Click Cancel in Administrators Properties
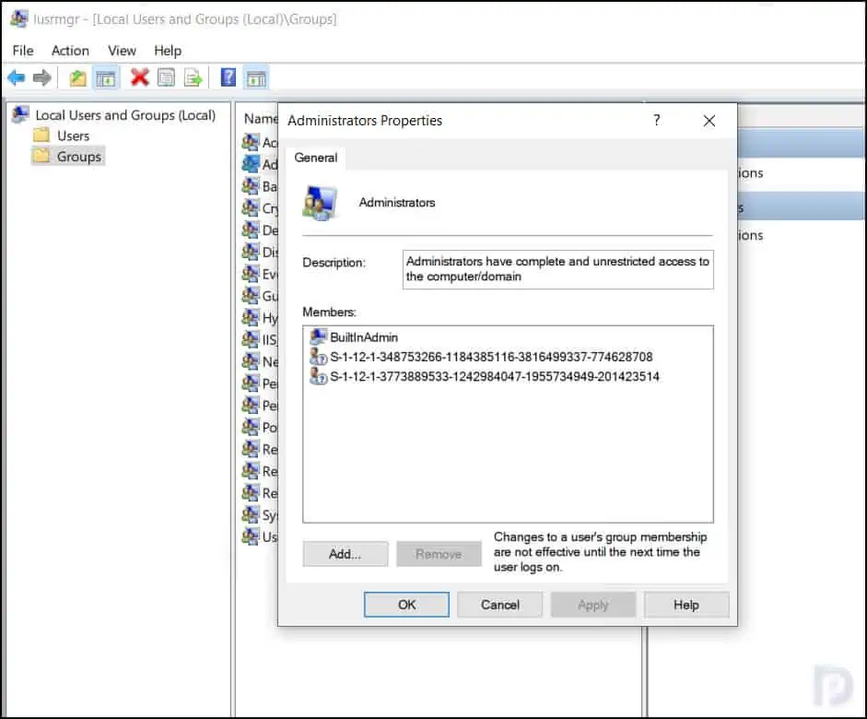This screenshot has width=867, height=719. point(500,605)
